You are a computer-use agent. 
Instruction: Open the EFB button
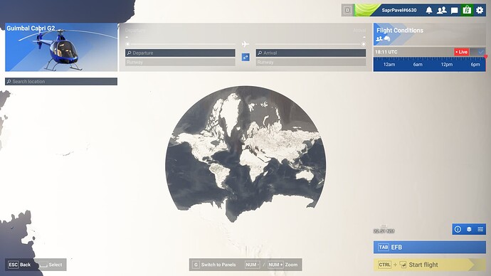coord(430,248)
